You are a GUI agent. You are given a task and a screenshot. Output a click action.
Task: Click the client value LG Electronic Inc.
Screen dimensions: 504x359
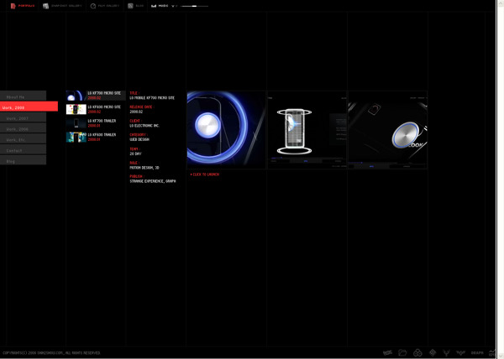tap(144, 126)
